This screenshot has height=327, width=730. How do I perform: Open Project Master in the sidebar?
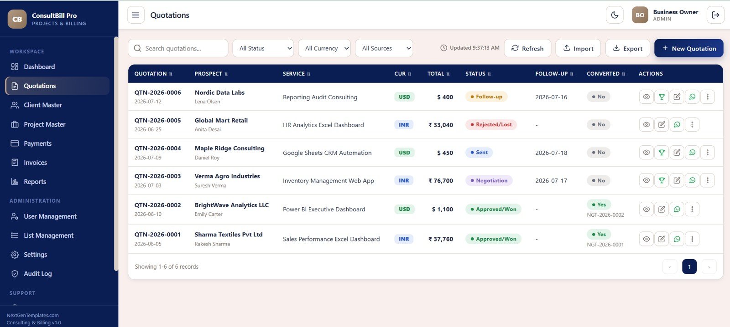57,124
